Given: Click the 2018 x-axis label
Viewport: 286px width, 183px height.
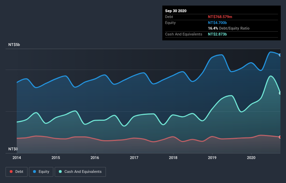Looking at the screenshot, I should (x=173, y=158).
